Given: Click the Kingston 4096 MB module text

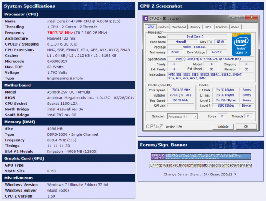Looking at the screenshot, I should [x=72, y=152].
